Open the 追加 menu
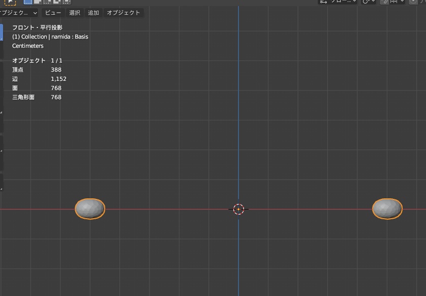 (93, 13)
